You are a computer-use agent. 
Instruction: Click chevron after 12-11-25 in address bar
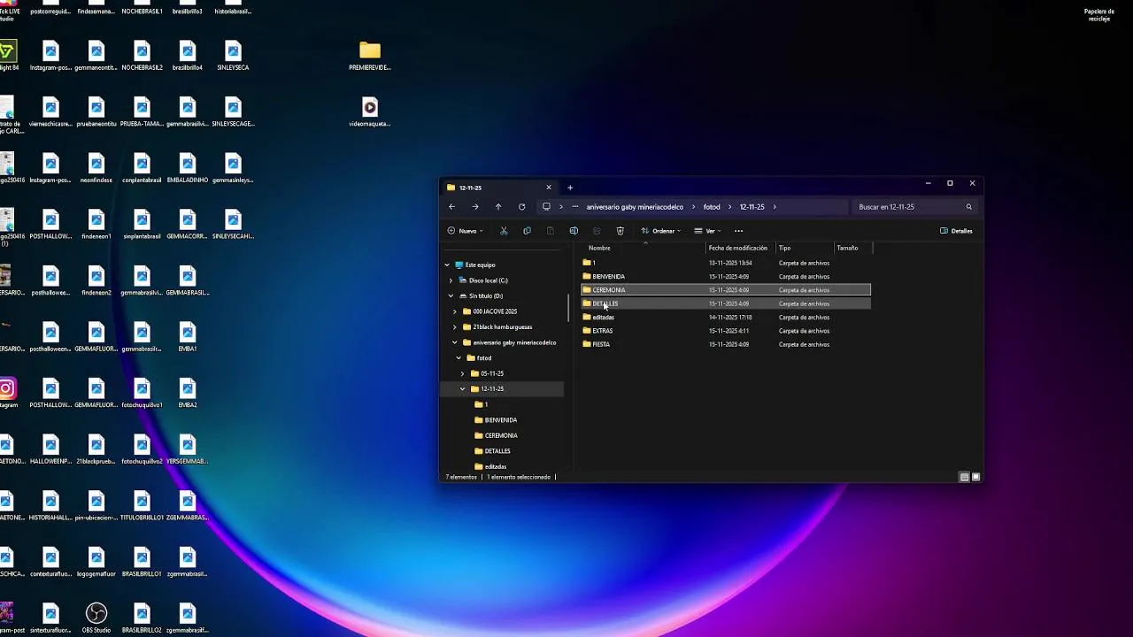(x=775, y=207)
